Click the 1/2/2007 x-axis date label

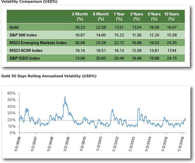(x=34, y=144)
